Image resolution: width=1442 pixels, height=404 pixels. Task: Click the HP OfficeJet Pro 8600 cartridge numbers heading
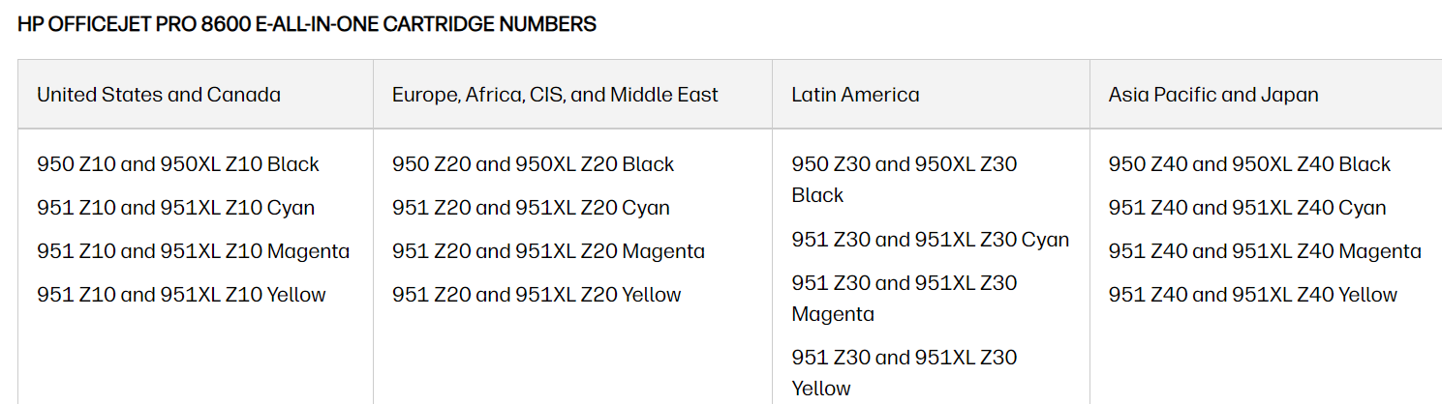point(307,24)
